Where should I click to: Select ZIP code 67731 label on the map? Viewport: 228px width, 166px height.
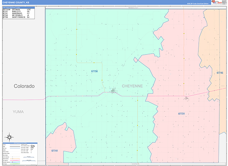pyautogui.click(x=182, y=113)
